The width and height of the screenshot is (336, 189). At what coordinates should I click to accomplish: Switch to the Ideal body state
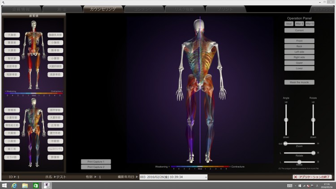tap(289, 24)
